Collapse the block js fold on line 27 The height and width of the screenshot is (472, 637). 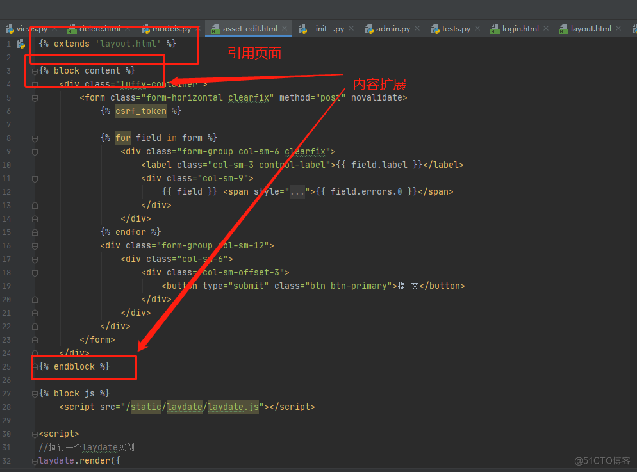point(35,394)
